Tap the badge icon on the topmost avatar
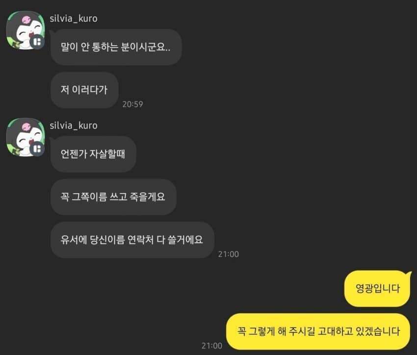Screen dimensions: 417x355 point(37,42)
